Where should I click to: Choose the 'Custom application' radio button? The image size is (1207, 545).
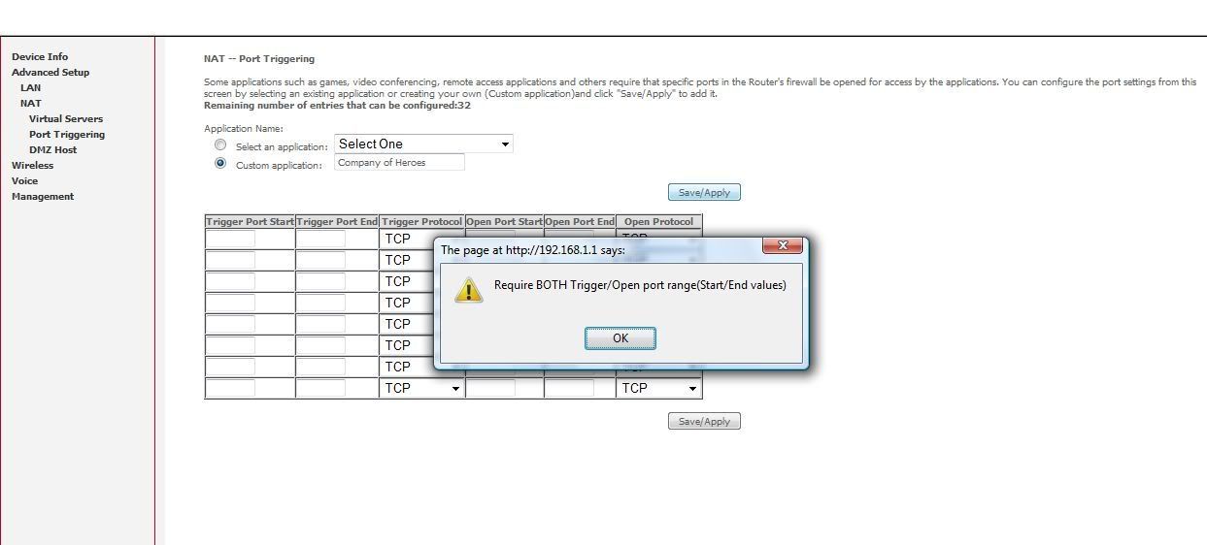coord(220,163)
